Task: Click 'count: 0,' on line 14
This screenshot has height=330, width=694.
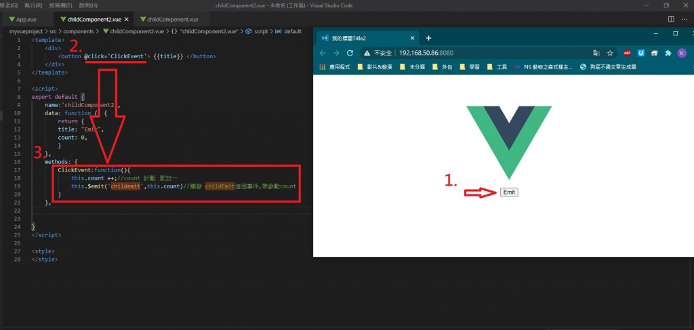Action: click(x=73, y=137)
